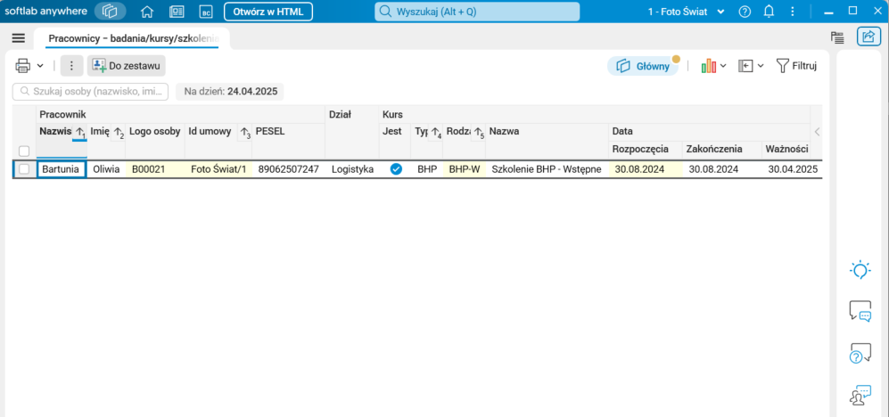889x417 pixels.
Task: Go to the home page icon
Action: coord(147,12)
